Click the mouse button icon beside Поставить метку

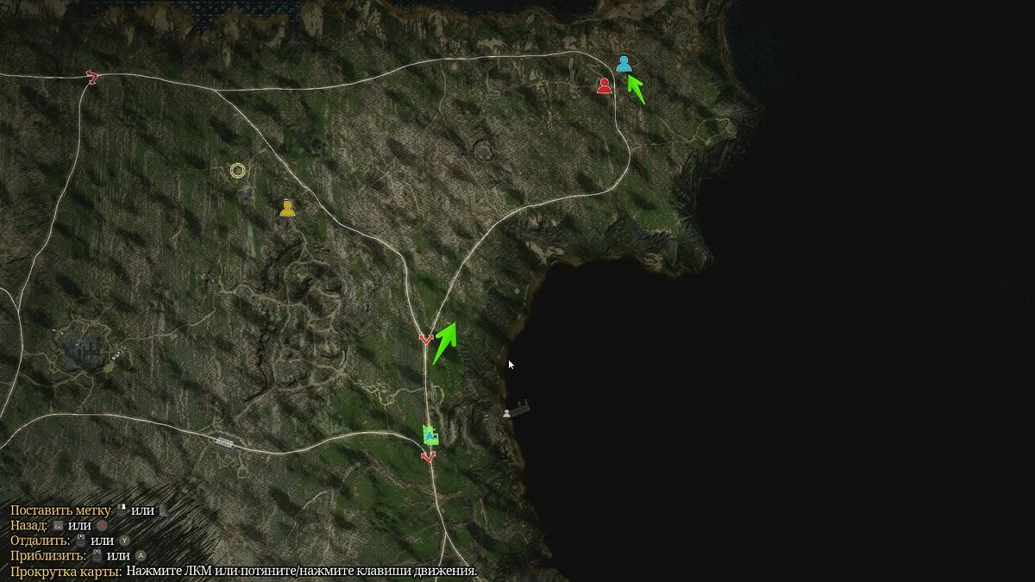tap(122, 510)
